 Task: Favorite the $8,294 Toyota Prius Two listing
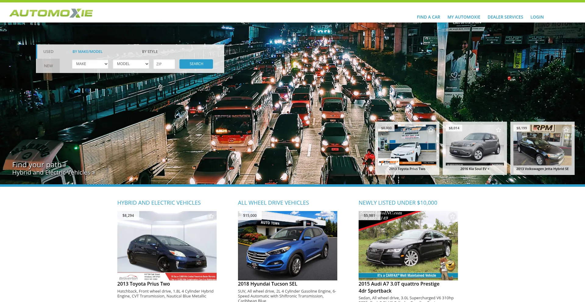tap(211, 216)
